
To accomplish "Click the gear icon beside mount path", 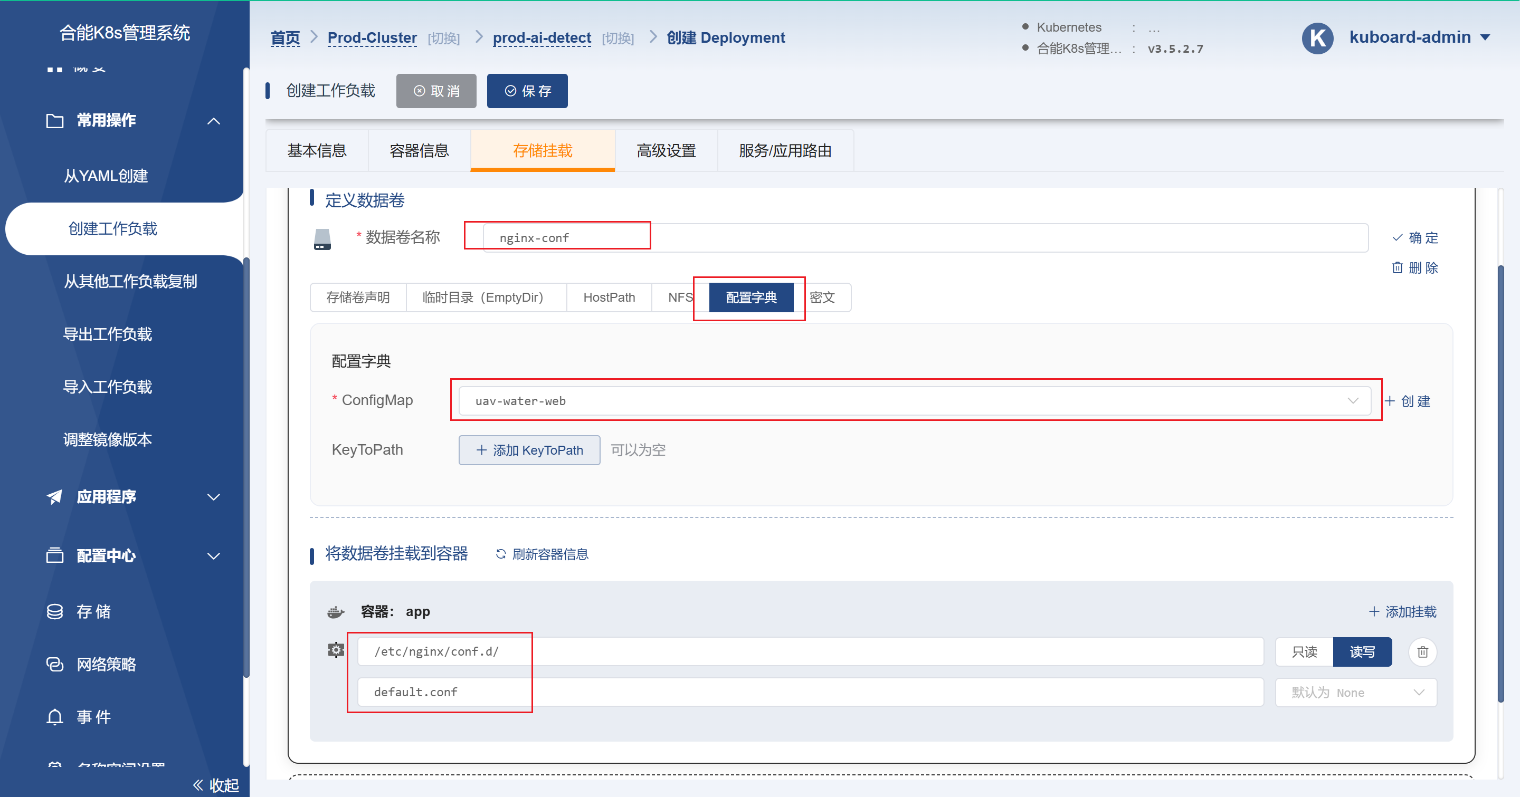I will pos(336,650).
